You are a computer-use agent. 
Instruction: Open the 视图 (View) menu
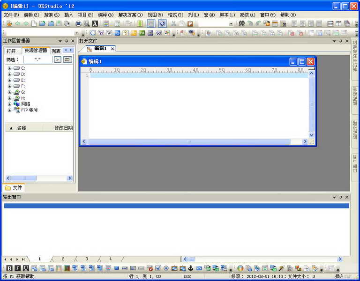coord(155,15)
